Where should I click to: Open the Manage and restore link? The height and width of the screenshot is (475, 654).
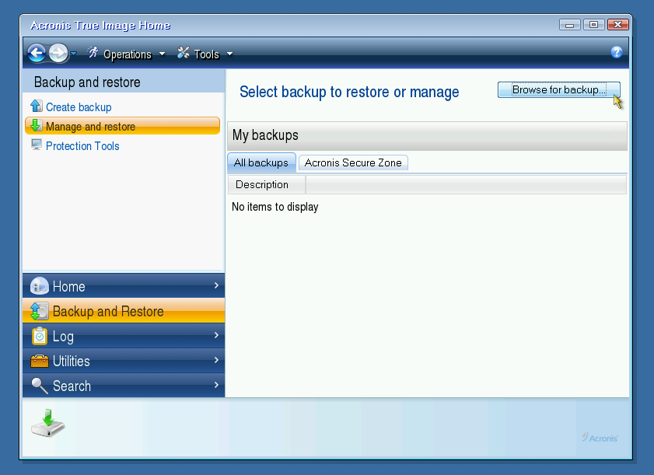coord(90,126)
